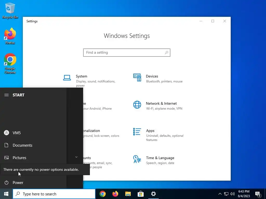Click 'Display, sound, notifications, power' text
Viewport: 266px width, 199px height.
point(96,83)
